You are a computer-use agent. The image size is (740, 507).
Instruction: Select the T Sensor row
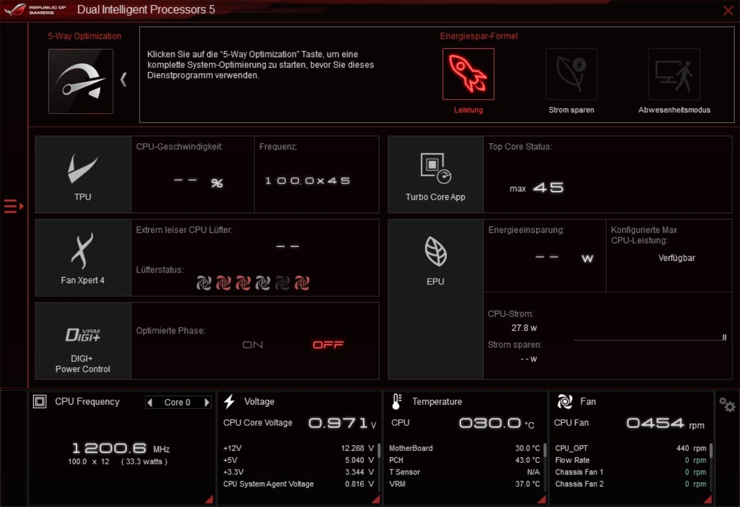pos(464,472)
